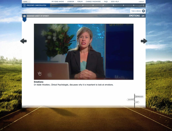172x131 pixels.
Task: Open the FAQs menu item
Action: click(106, 2)
